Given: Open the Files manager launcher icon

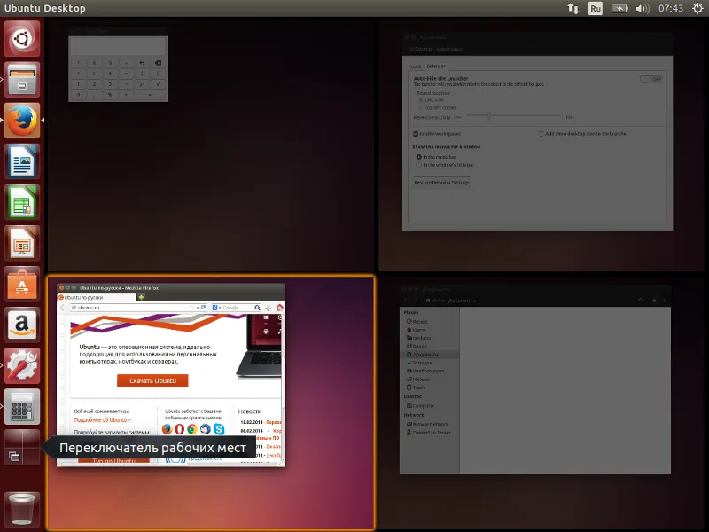Looking at the screenshot, I should pyautogui.click(x=22, y=80).
